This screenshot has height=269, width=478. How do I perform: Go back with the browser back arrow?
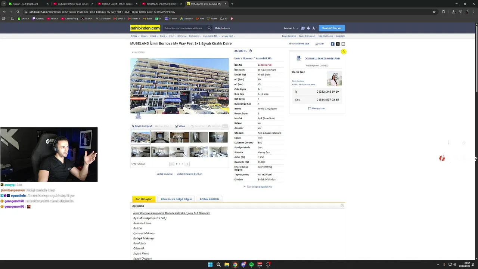click(x=4, y=12)
